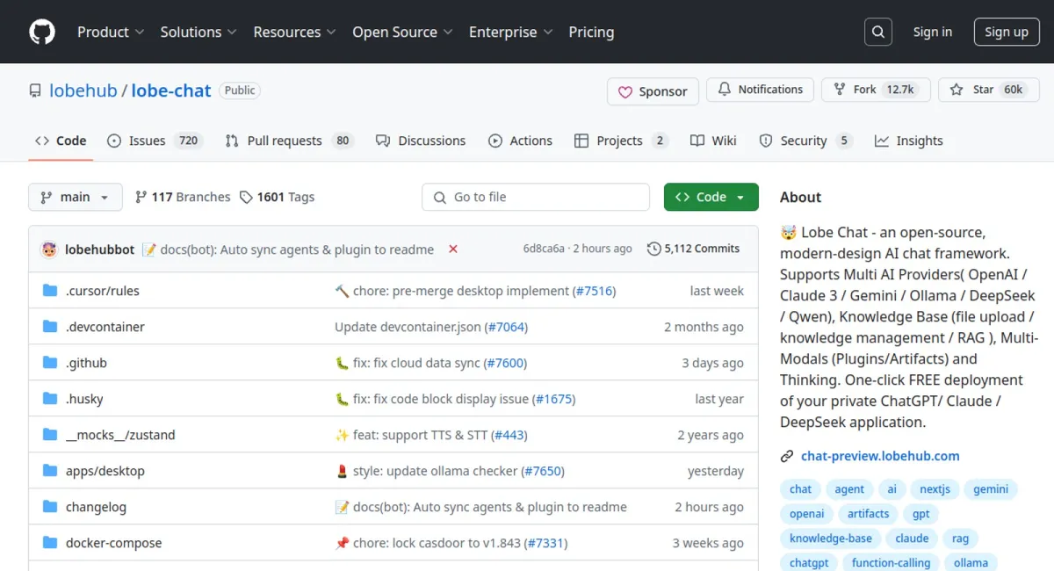Expand the Enterprise menu
The height and width of the screenshot is (571, 1054).
point(511,32)
